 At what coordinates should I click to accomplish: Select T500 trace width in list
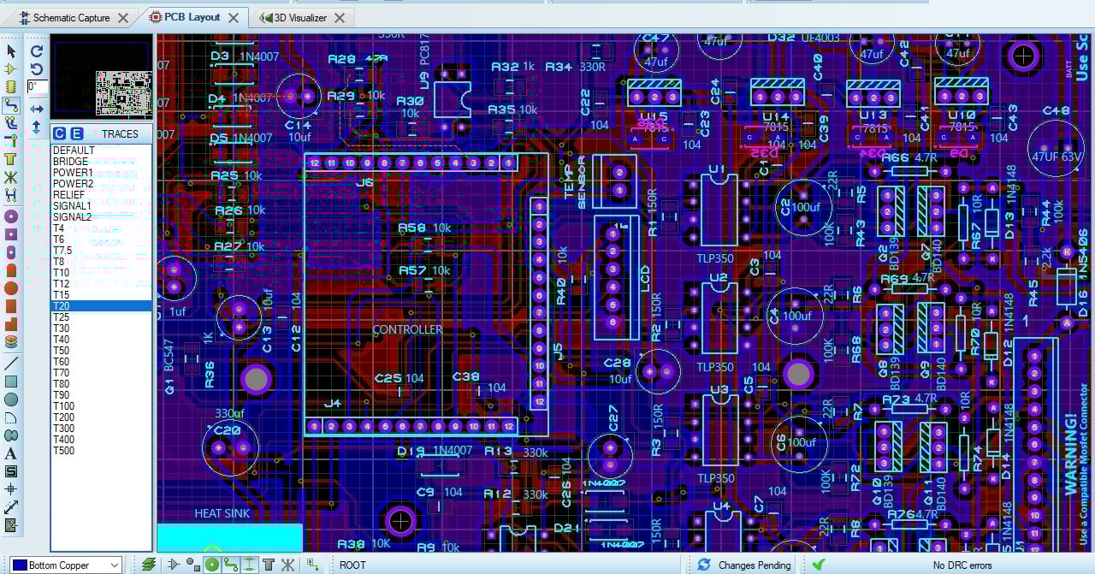point(101,451)
